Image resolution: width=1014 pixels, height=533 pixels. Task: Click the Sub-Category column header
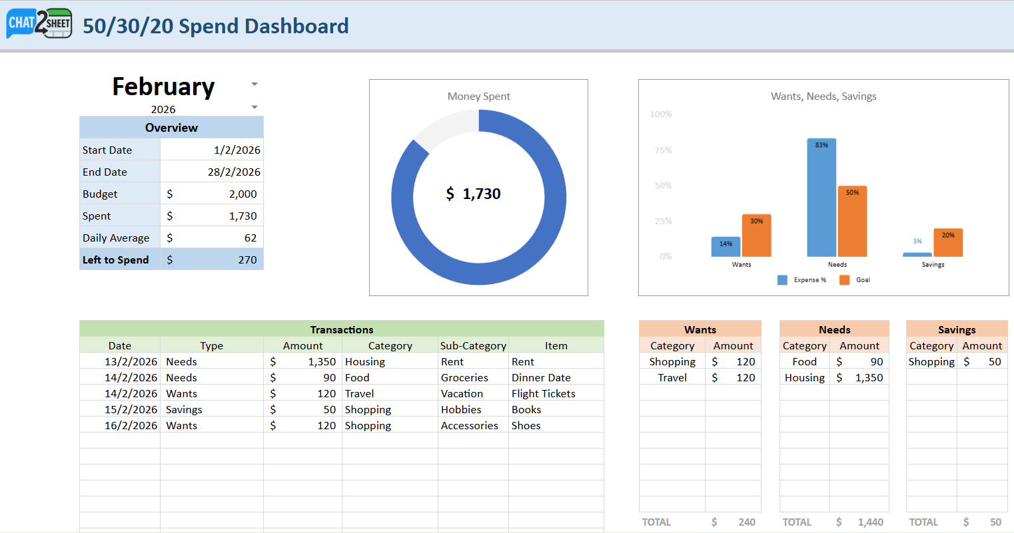473,345
